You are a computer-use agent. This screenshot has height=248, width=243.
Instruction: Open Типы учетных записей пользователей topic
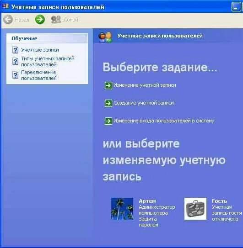tap(48, 62)
